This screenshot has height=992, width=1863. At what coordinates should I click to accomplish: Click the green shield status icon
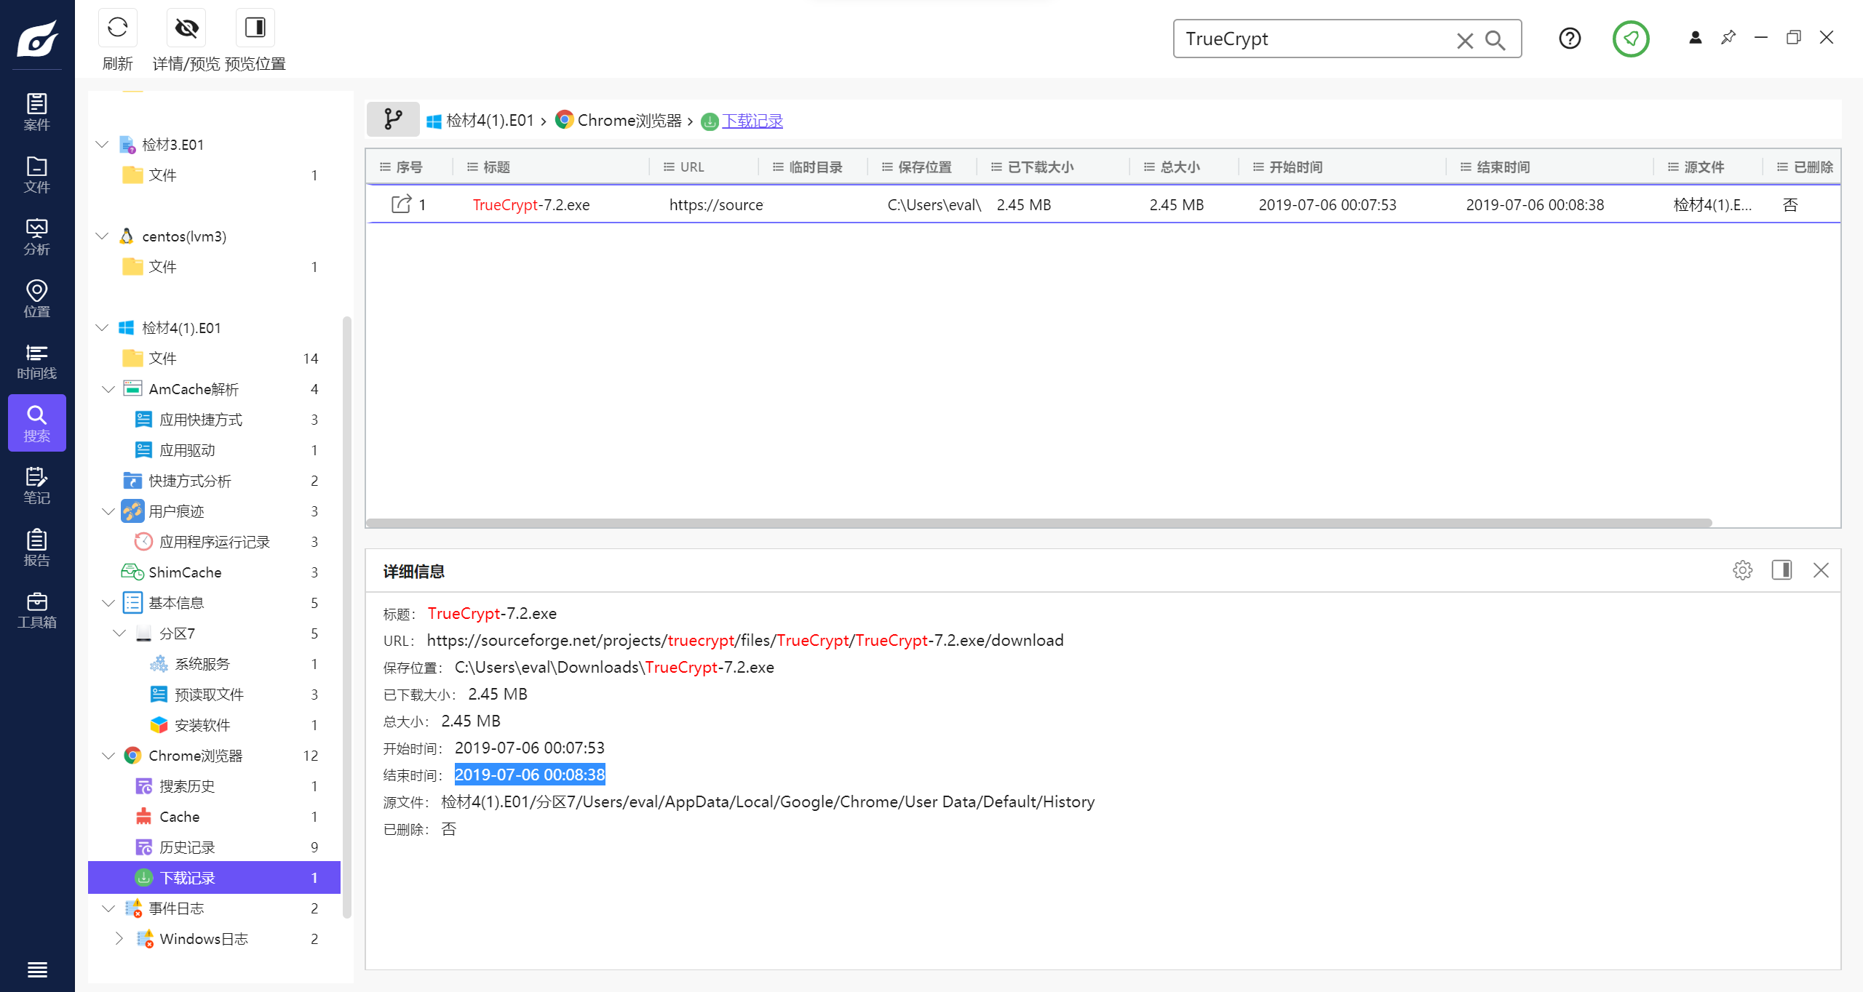(1631, 39)
